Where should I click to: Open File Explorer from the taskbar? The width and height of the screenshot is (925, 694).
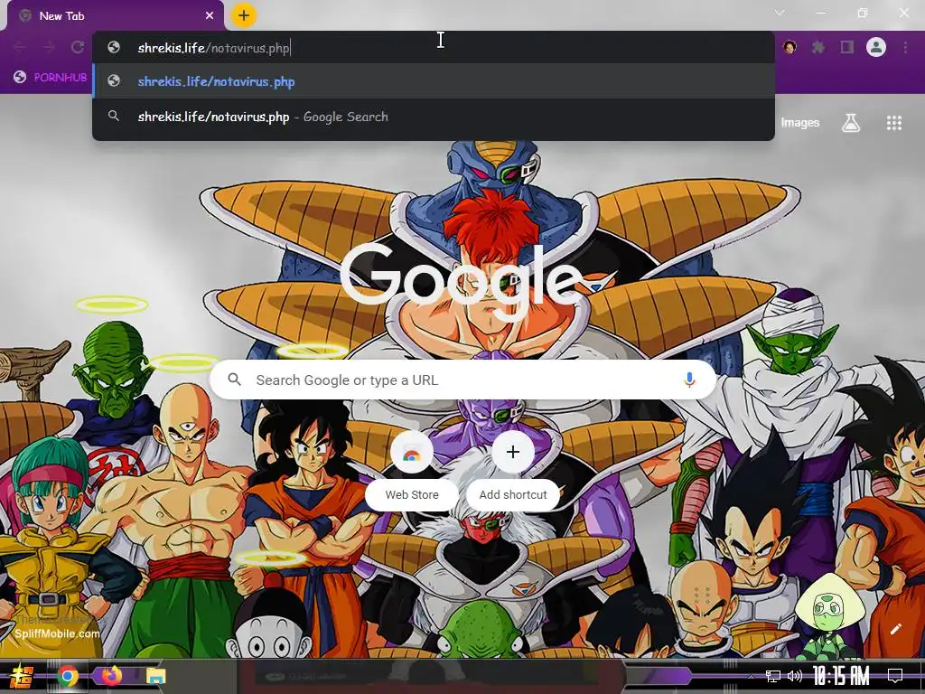pyautogui.click(x=156, y=676)
